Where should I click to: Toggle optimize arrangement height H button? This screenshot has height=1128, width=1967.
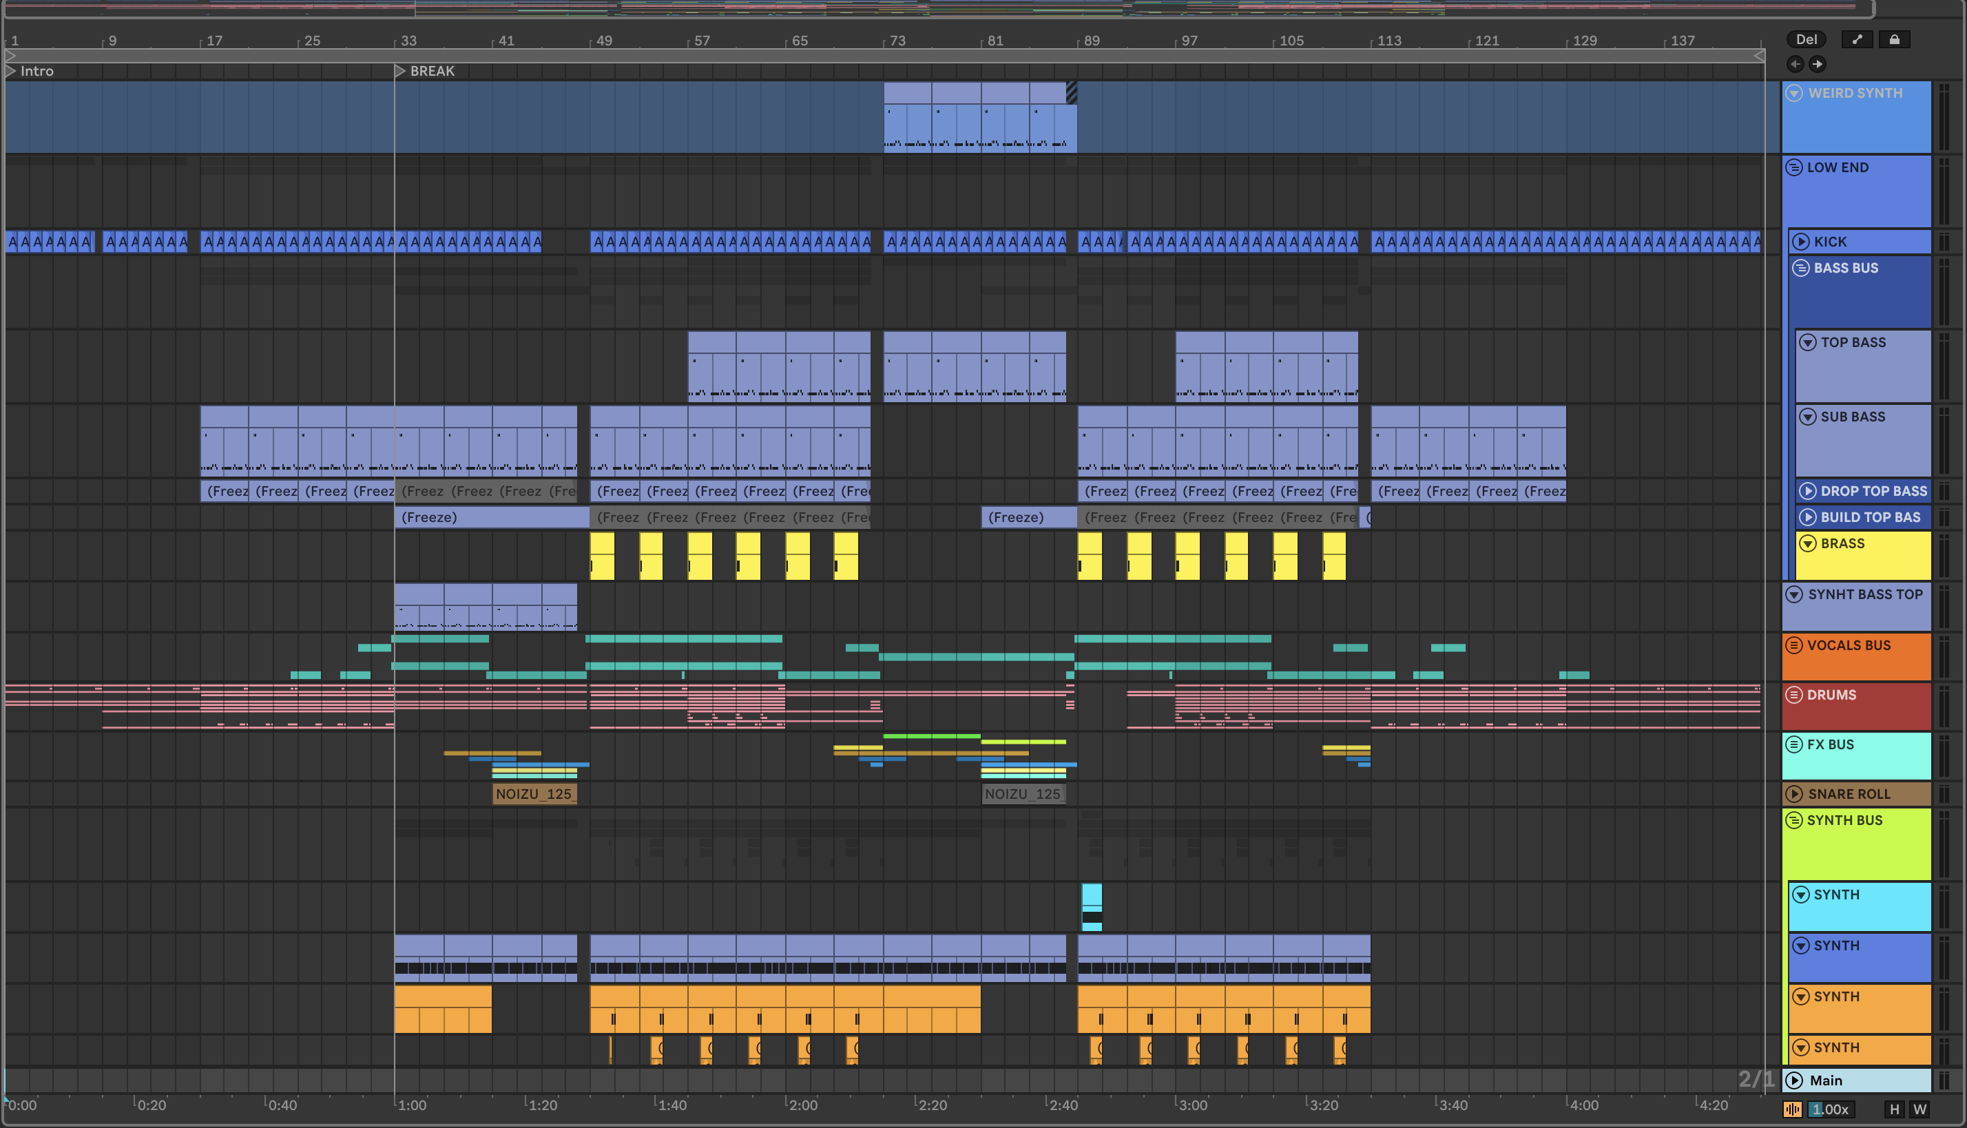tap(1894, 1109)
